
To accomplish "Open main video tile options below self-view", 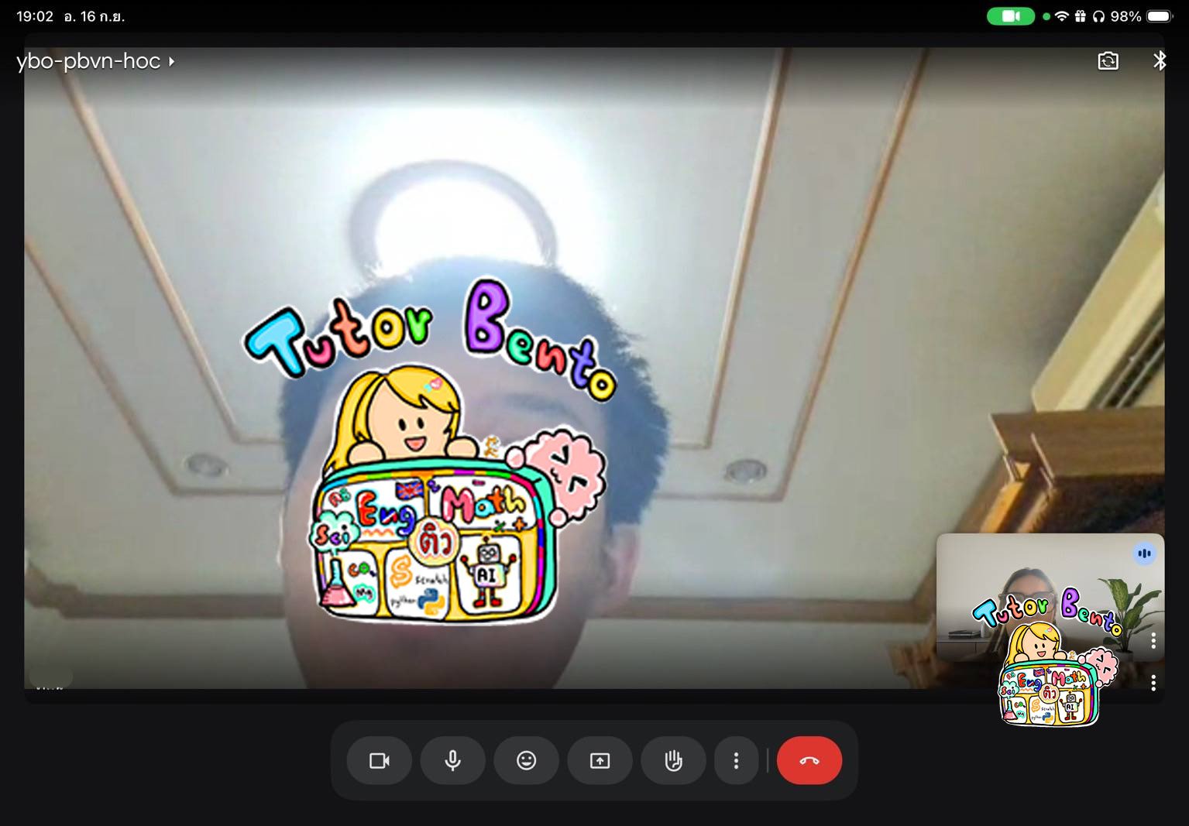I will tap(1153, 683).
